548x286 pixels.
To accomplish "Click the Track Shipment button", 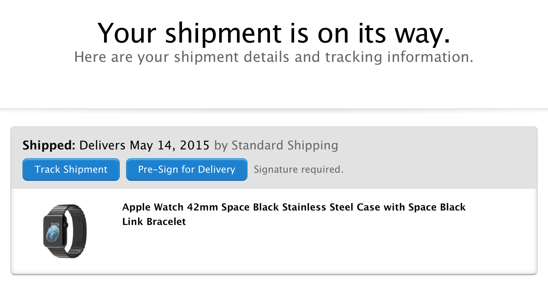I will (71, 170).
